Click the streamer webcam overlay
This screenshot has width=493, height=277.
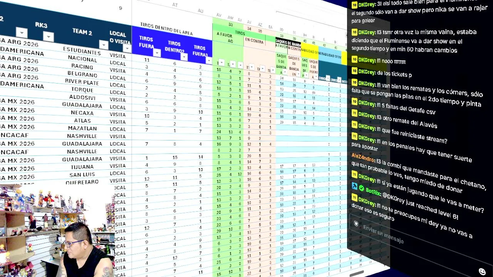pyautogui.click(x=58, y=231)
